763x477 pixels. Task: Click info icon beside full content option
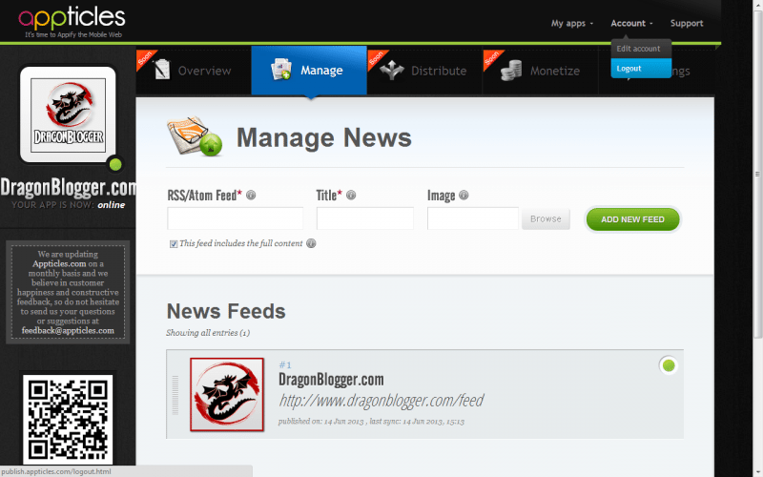coord(311,243)
